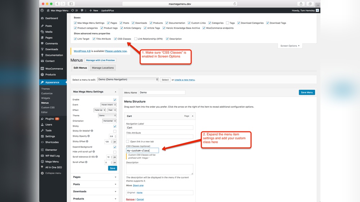Toggle the Title Attribute checkbox

coord(94,39)
